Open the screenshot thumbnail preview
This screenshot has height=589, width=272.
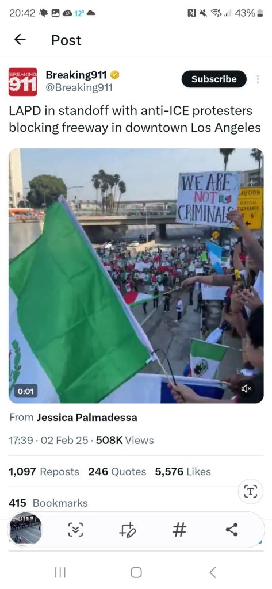[25, 529]
